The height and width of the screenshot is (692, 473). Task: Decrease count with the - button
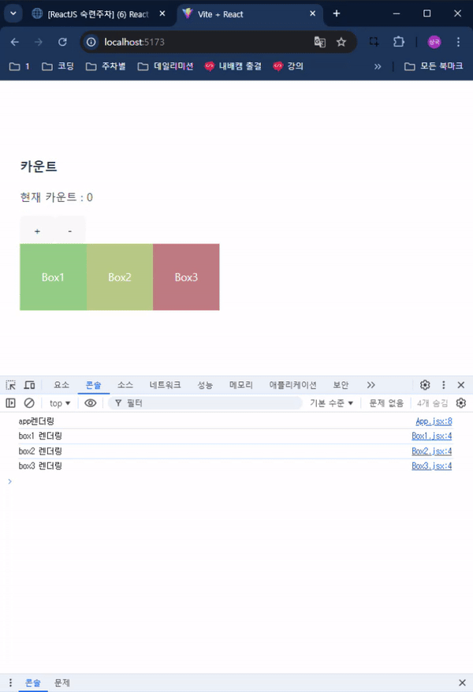click(x=69, y=231)
